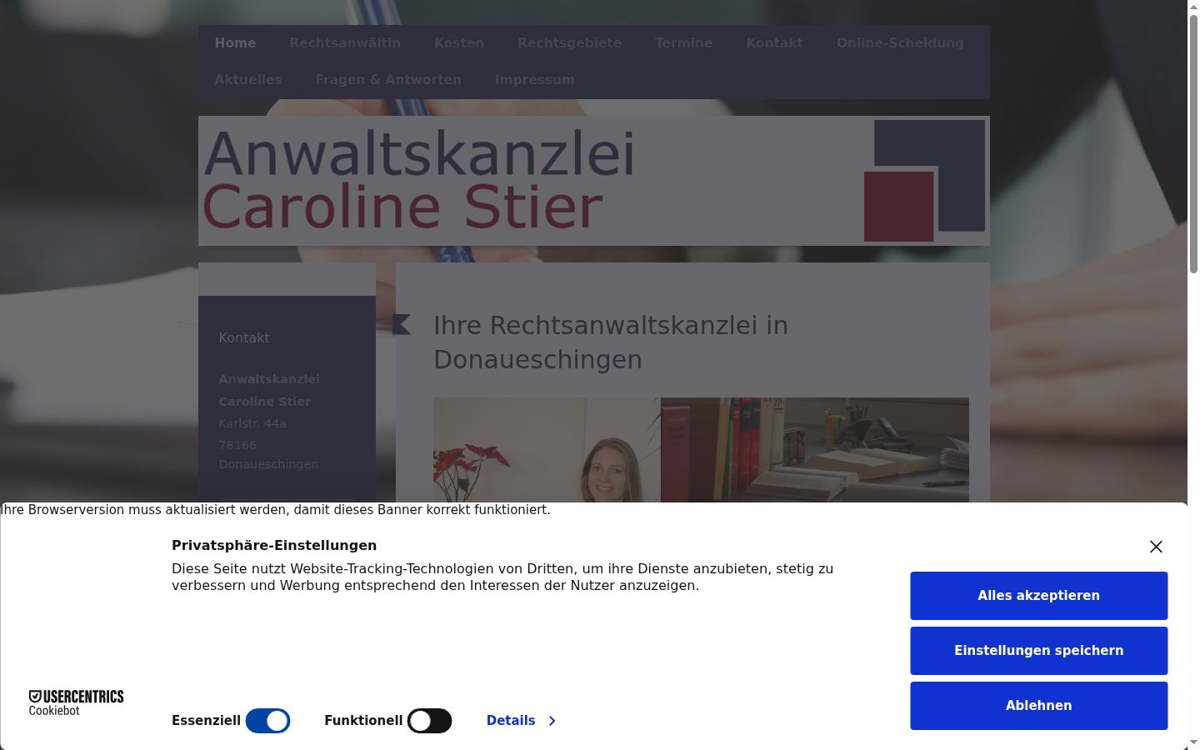
Task: Expand the cookie Details section
Action: (521, 721)
